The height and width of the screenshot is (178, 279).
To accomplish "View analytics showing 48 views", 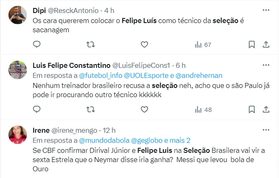I will point(203,109).
